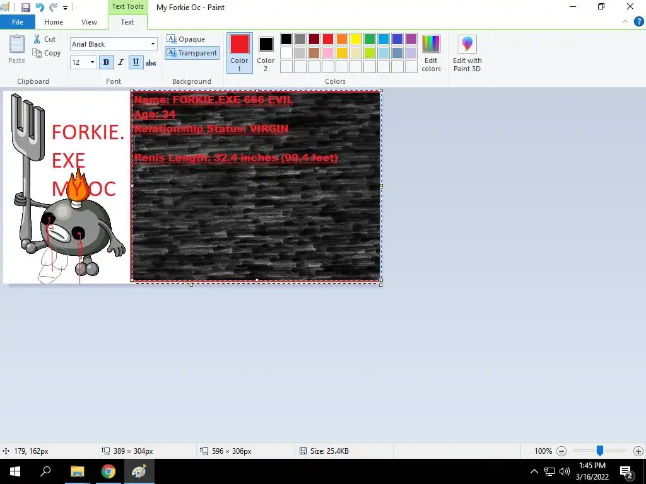Viewport: 646px width, 484px height.
Task: Open the Edit colors dialog
Action: [431, 53]
